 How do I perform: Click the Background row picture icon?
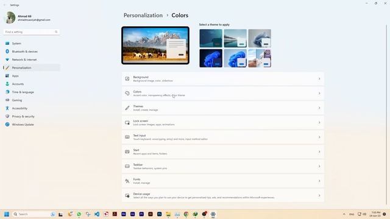click(x=127, y=78)
